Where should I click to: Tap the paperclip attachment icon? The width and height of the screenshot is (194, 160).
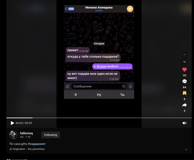tap(68, 86)
